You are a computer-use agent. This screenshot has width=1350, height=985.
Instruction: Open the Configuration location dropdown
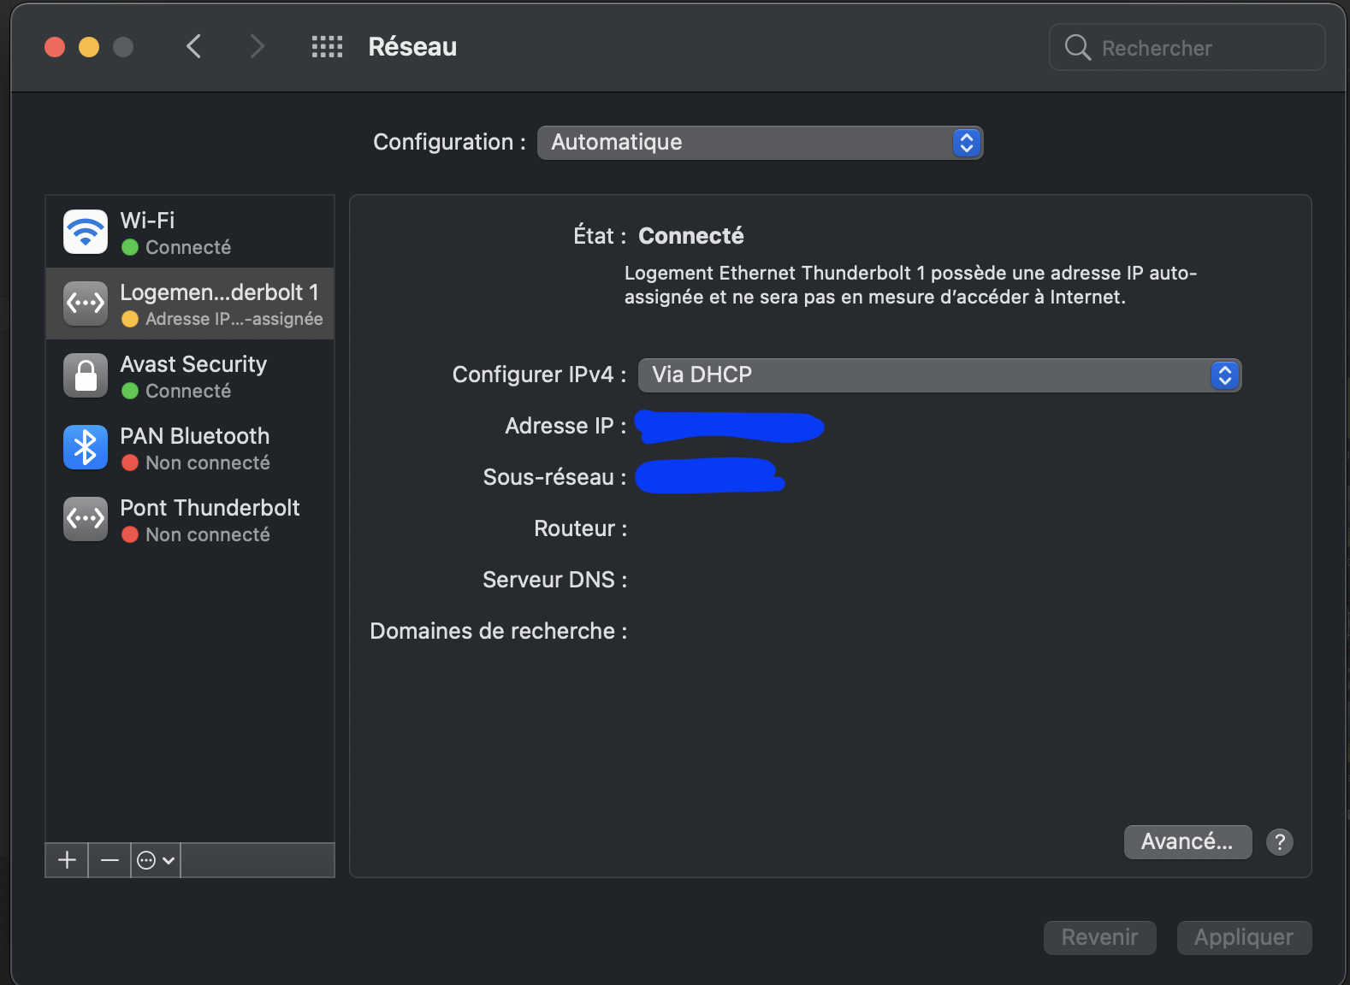760,143
